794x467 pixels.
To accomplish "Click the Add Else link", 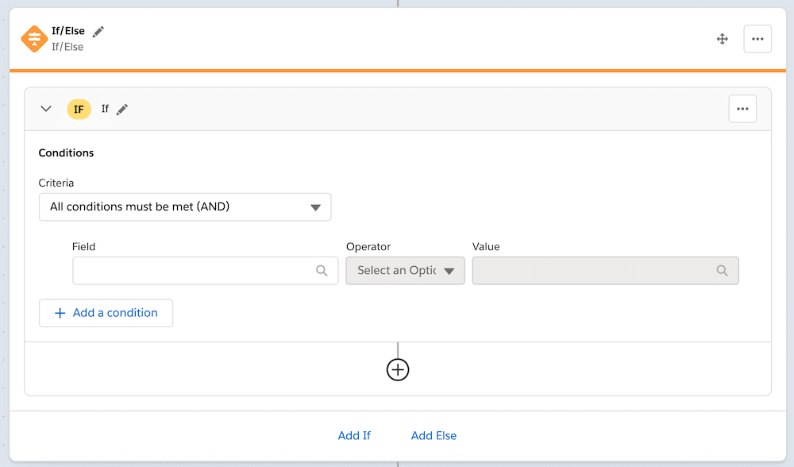I will [x=434, y=435].
